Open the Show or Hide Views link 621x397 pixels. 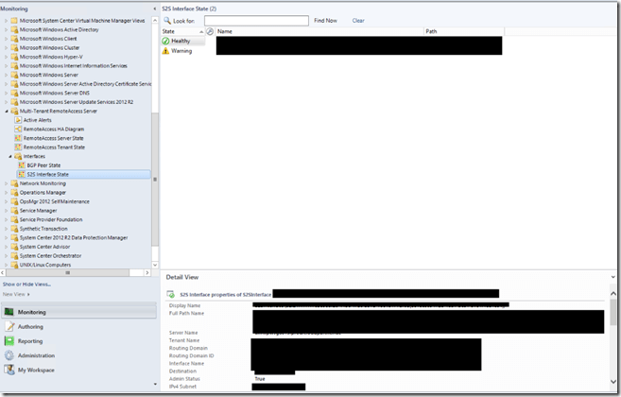[26, 284]
